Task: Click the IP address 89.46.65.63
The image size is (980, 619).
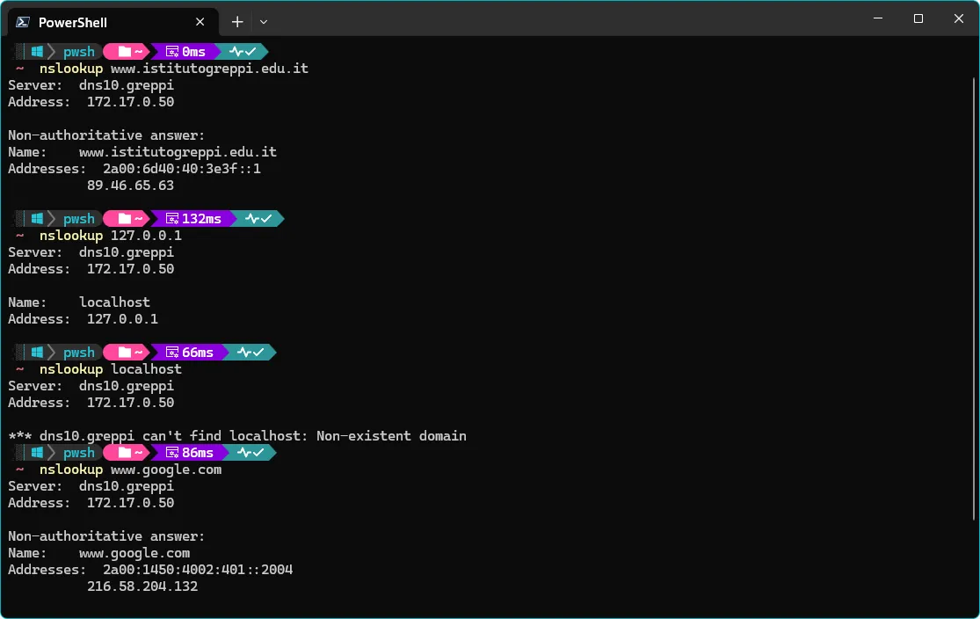Action: [131, 186]
